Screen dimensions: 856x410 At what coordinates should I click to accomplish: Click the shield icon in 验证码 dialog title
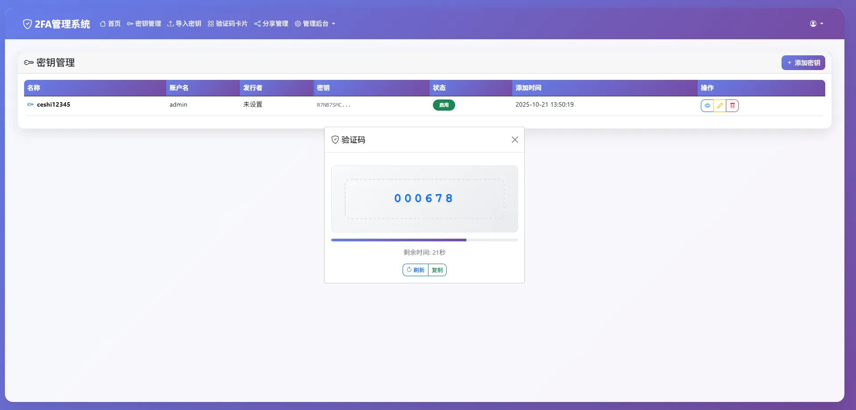[x=335, y=140]
